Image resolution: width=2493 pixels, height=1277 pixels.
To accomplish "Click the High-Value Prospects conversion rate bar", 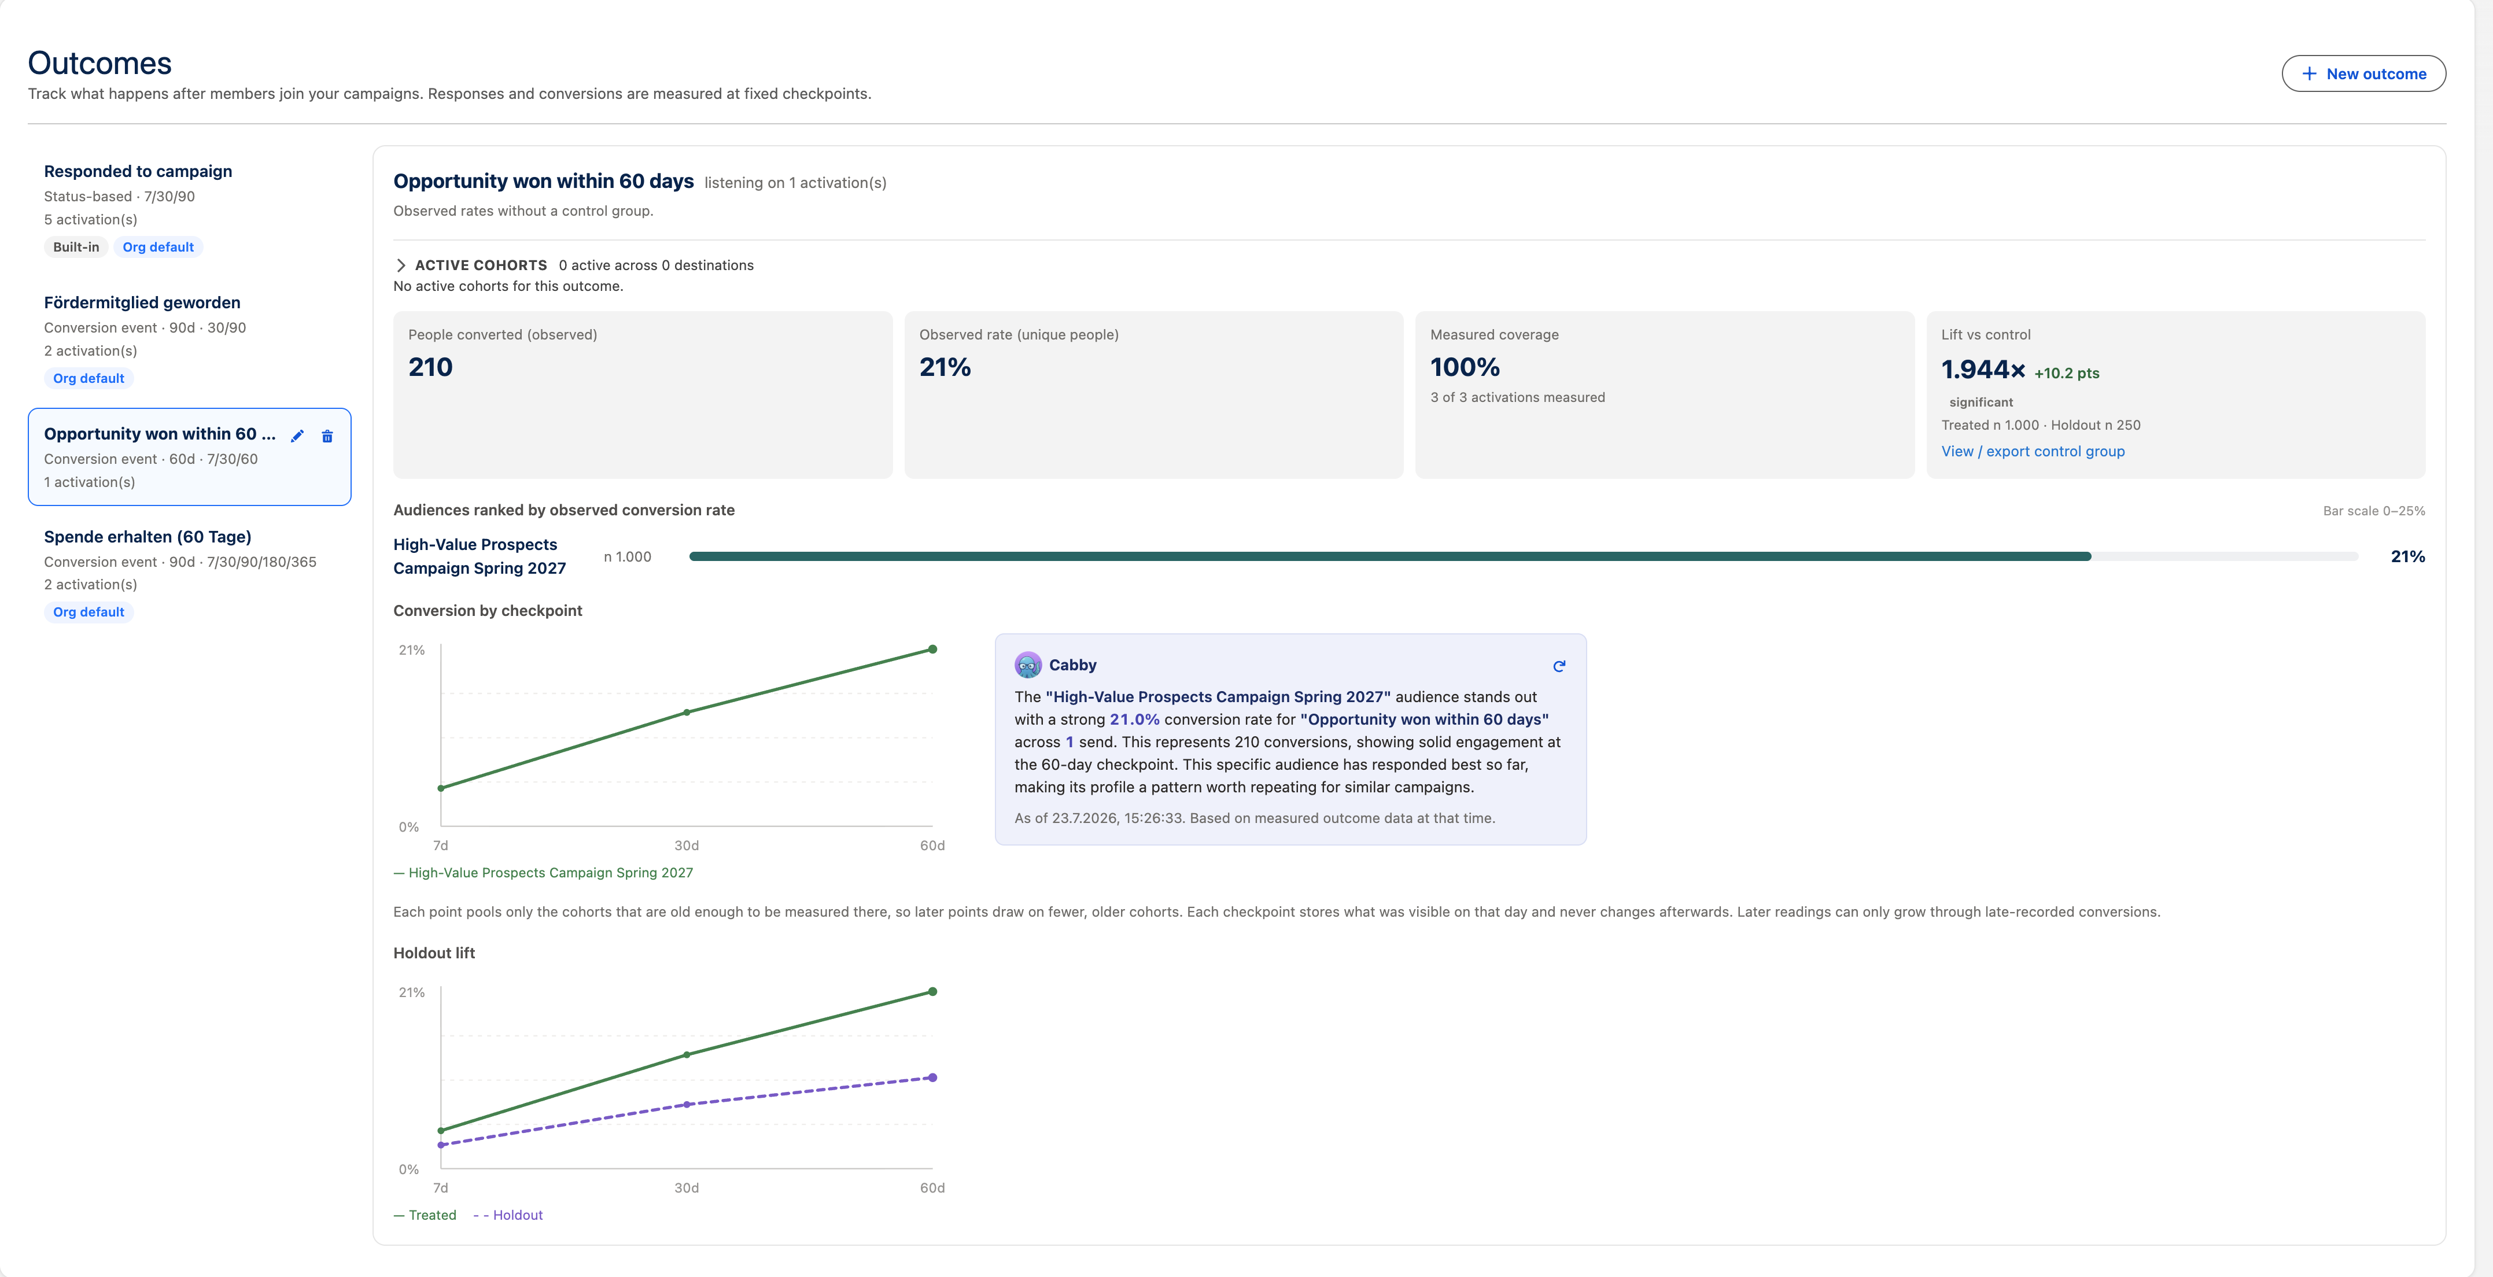I will click(1390, 556).
